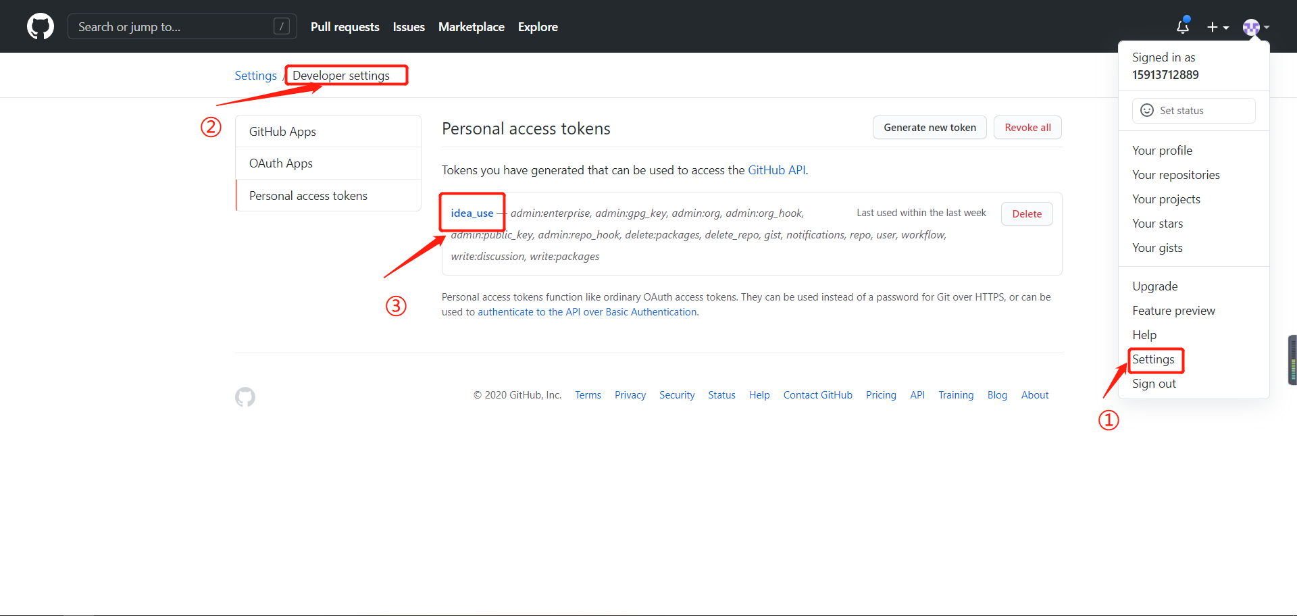Switch to OAuth Apps section
Screen dimensions: 1297x616
[281, 163]
